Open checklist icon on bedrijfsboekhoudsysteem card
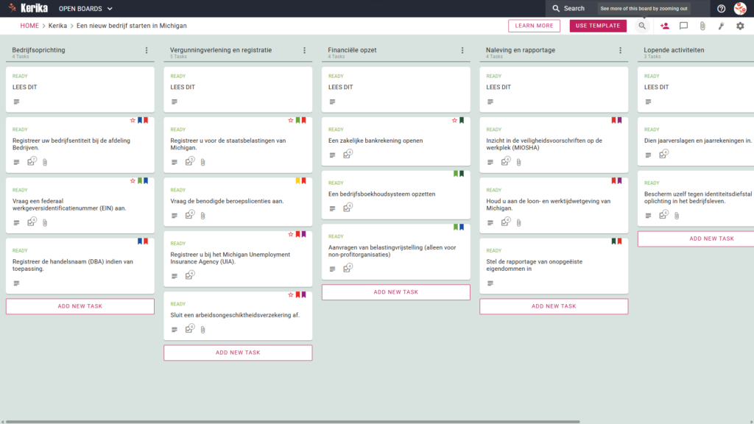Screen dimensions: 754x424 coord(348,208)
